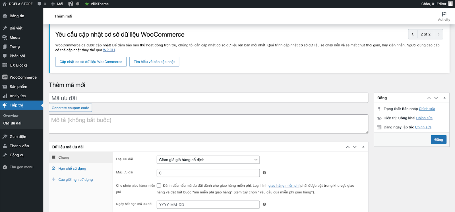Click the DCELA STORE home icon
The width and height of the screenshot is (455, 212).
5,4
